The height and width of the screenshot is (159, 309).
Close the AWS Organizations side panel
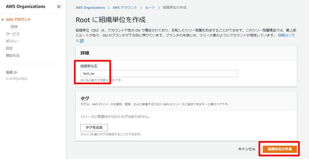(59, 7)
